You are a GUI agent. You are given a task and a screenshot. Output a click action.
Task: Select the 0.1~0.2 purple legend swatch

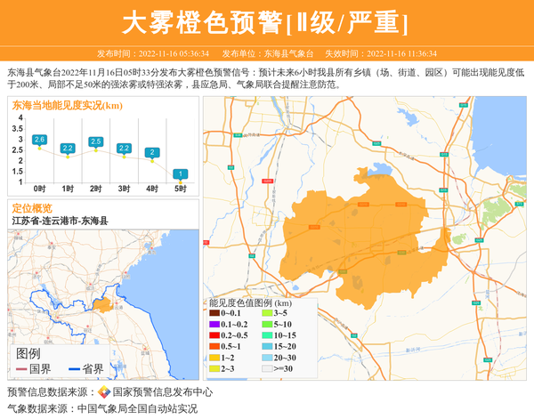coord(214,324)
